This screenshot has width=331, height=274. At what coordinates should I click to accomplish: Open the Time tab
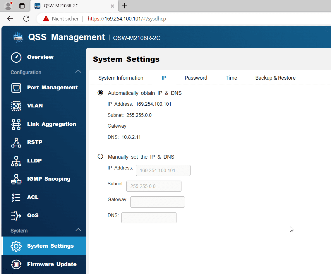(x=231, y=78)
